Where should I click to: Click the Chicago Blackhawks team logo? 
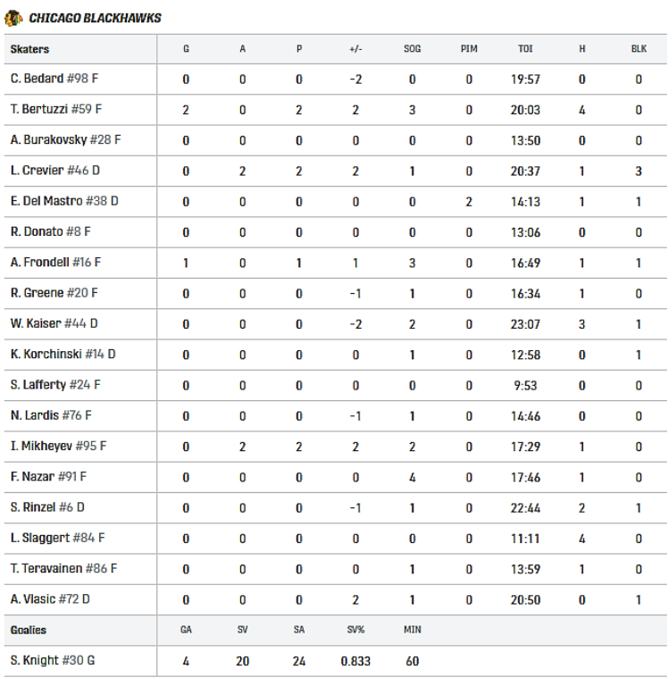pyautogui.click(x=13, y=18)
